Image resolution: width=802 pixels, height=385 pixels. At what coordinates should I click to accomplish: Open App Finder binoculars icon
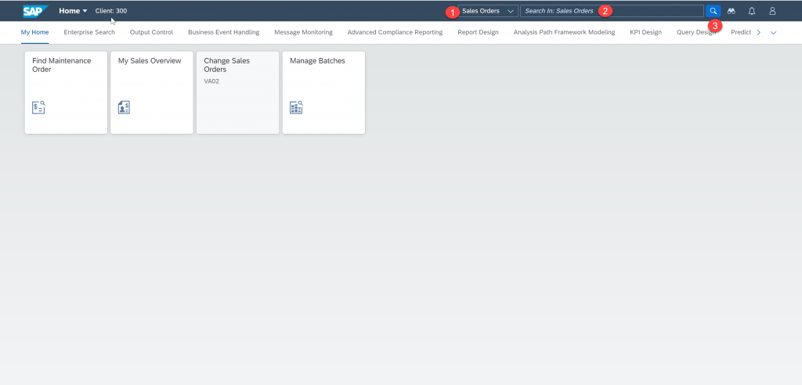click(x=732, y=11)
